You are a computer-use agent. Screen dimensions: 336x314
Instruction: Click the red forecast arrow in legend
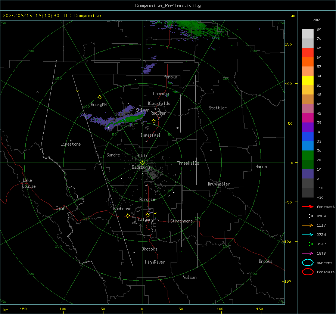[x=308, y=206]
